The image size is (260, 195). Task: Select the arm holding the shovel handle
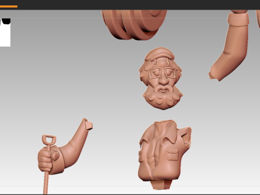coord(65,156)
